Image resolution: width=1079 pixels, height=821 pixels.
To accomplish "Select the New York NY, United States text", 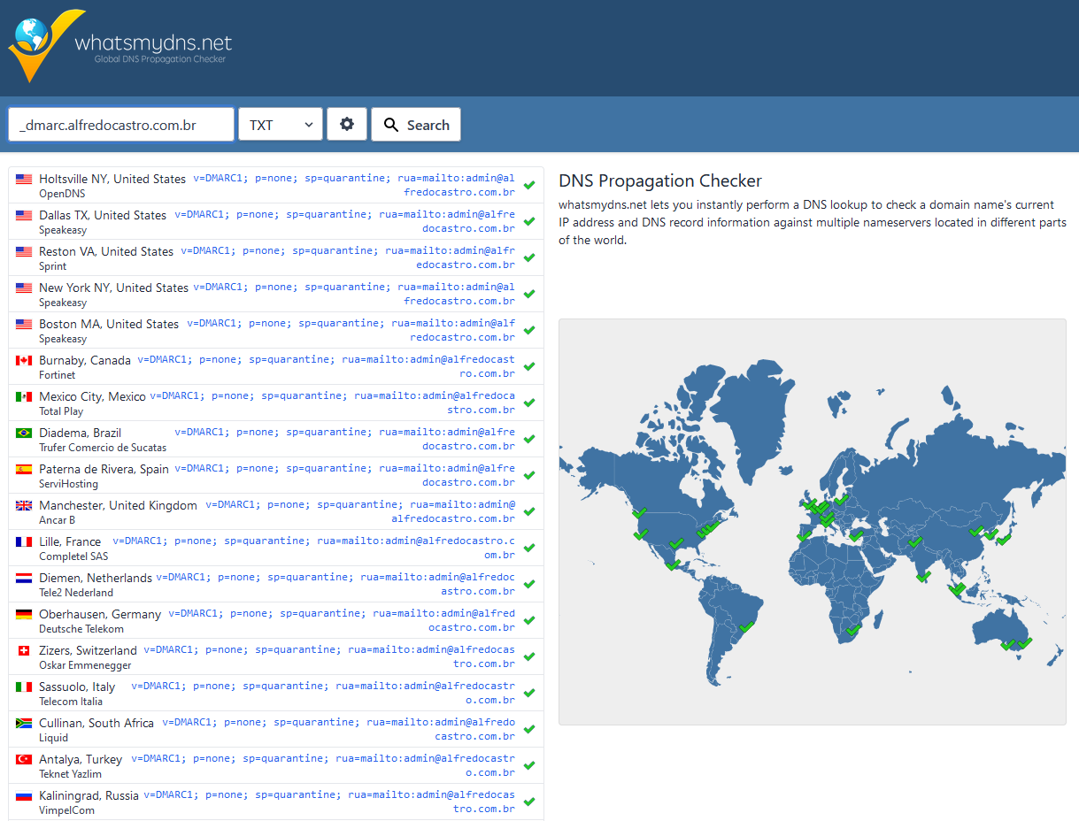I will 113,288.
